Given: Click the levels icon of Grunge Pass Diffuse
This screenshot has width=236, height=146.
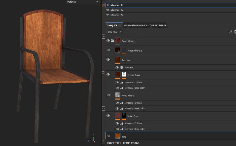Looking at the screenshot, I should tap(122, 83).
